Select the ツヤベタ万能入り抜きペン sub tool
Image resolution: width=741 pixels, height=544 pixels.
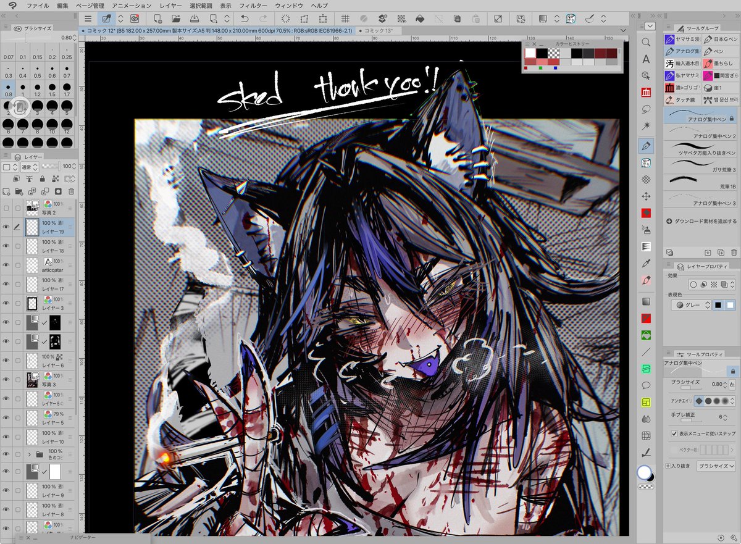[701, 148]
